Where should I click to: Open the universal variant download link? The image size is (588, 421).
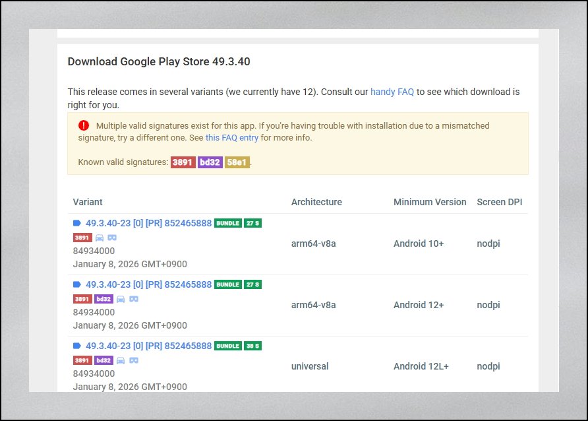click(x=148, y=346)
